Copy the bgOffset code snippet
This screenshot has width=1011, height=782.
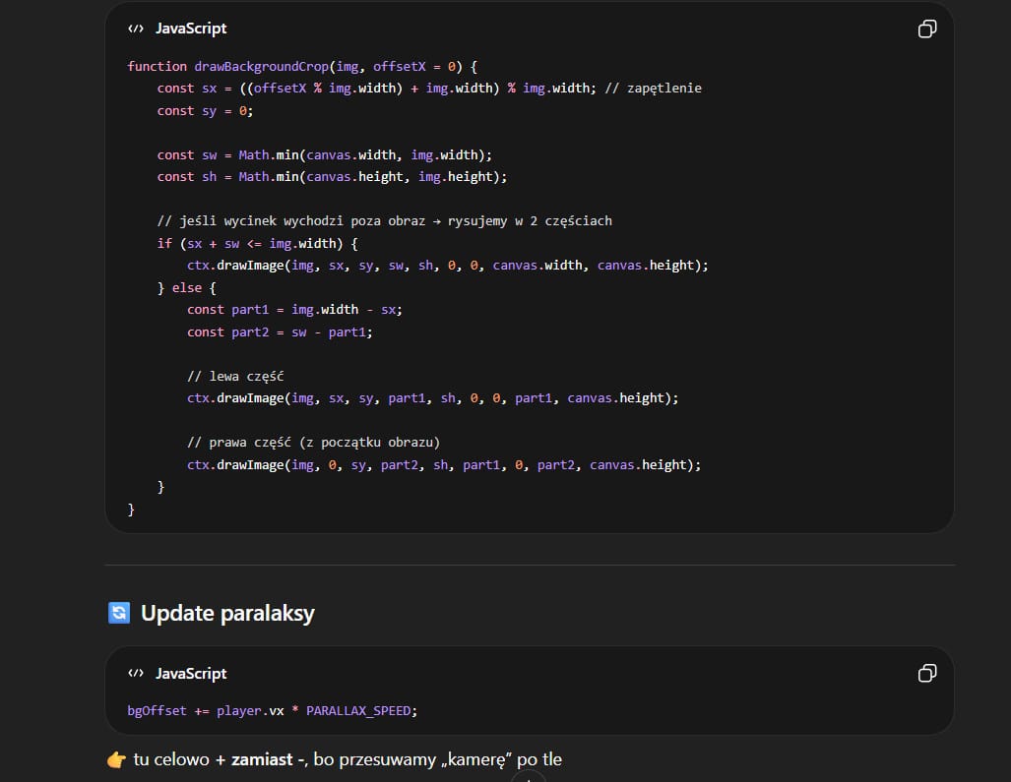click(927, 674)
